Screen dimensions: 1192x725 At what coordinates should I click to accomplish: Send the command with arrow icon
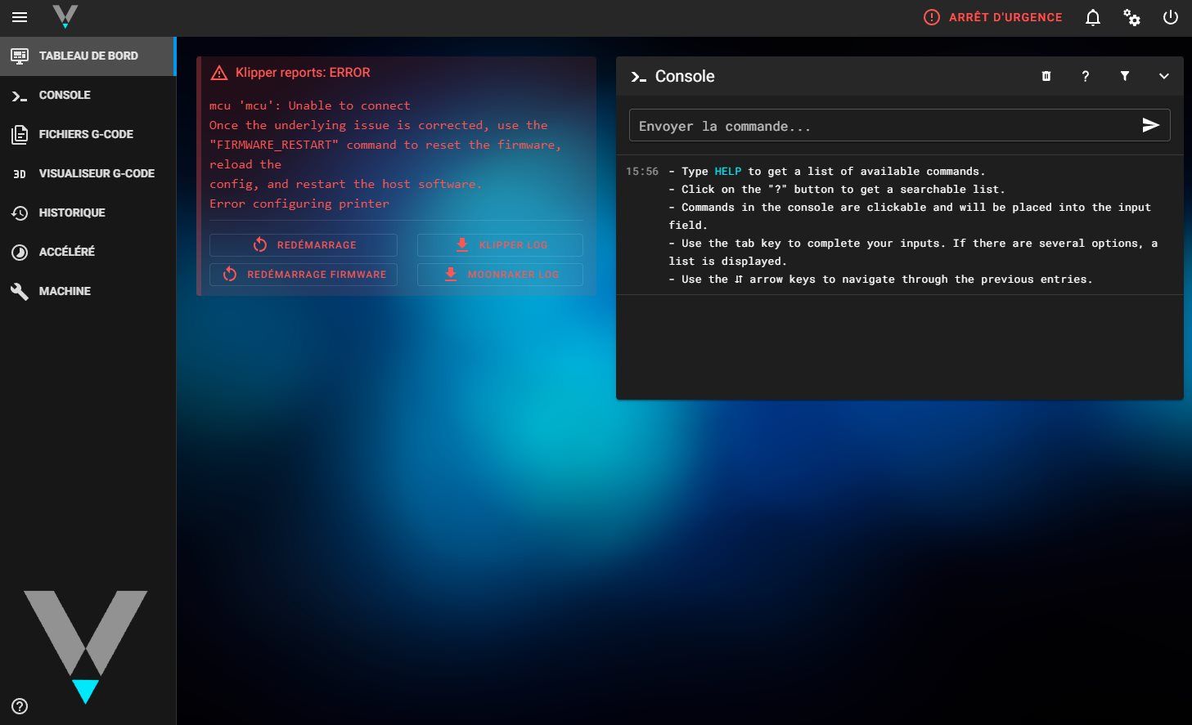[1151, 125]
